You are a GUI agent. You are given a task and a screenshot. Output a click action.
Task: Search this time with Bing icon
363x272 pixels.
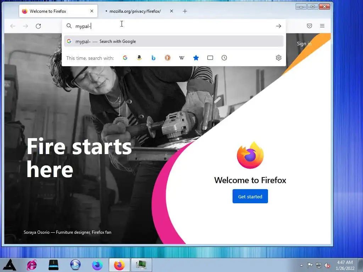tap(153, 58)
